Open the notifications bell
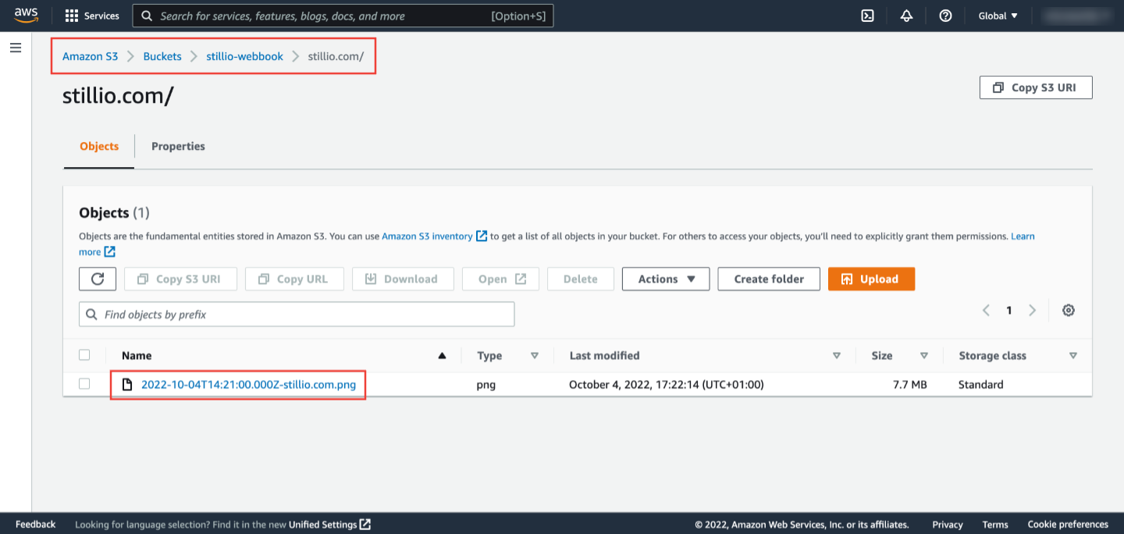The image size is (1124, 534). (906, 16)
